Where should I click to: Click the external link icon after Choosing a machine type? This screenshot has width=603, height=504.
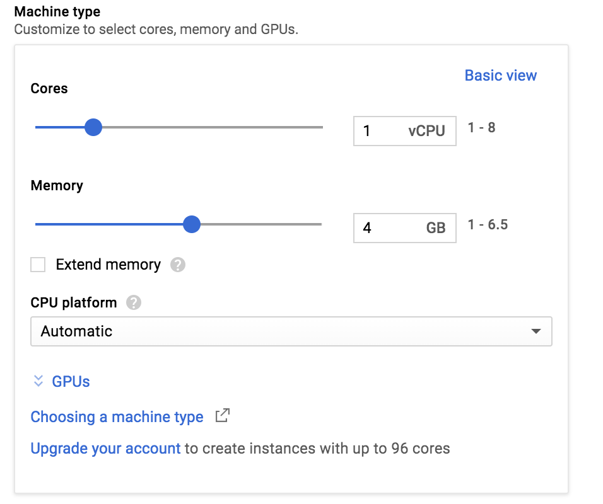pyautogui.click(x=222, y=416)
